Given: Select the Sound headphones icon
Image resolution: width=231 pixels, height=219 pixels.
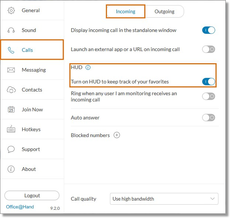Looking at the screenshot, I should [x=11, y=30].
